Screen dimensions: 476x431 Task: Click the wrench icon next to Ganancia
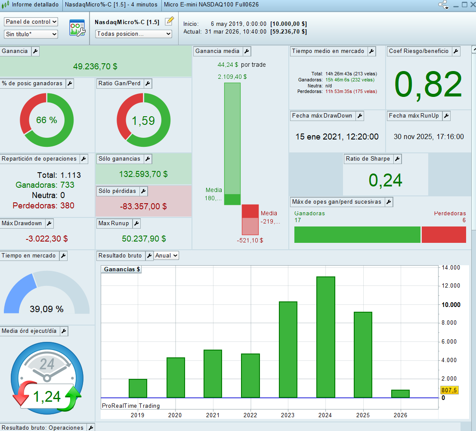(35, 51)
